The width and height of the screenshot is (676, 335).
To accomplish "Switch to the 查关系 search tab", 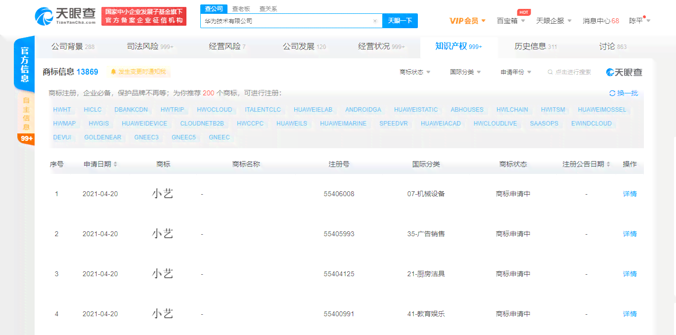I will pos(269,9).
